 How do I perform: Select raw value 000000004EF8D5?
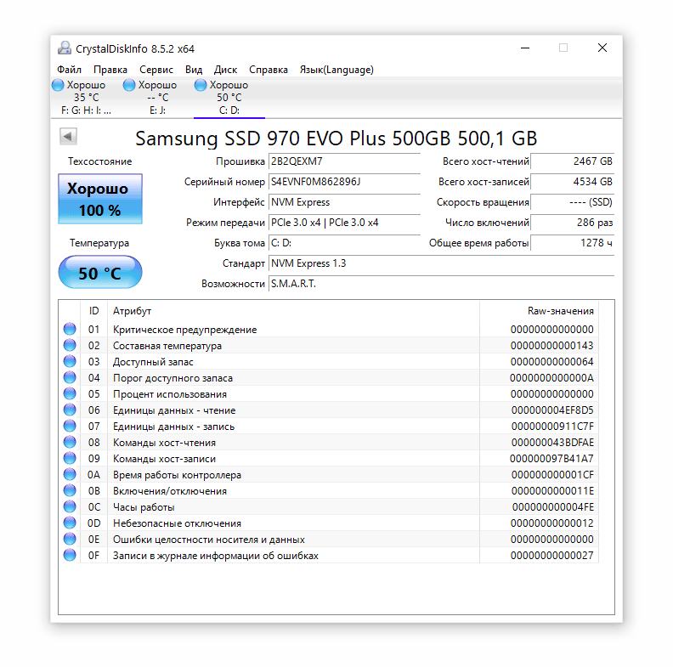[x=552, y=410]
